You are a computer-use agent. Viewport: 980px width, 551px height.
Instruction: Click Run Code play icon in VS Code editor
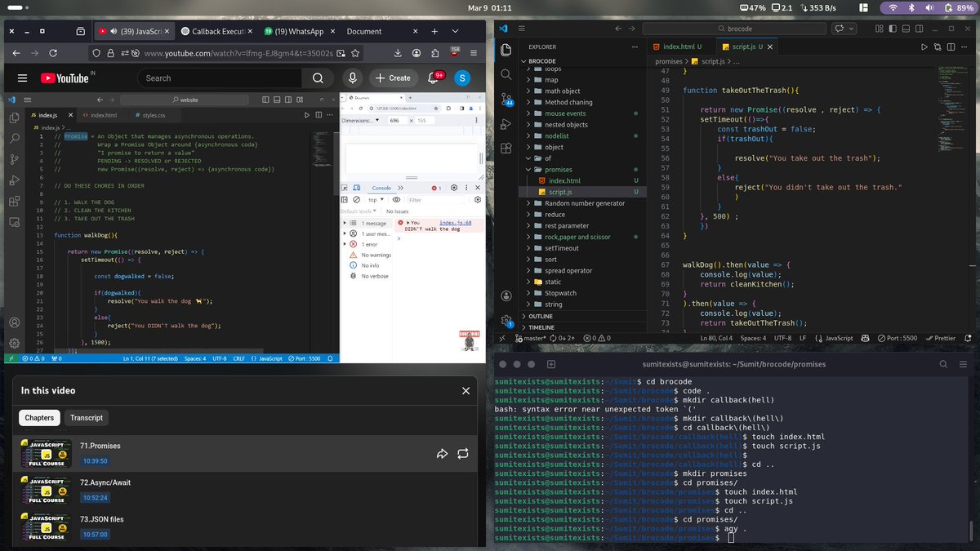point(924,47)
